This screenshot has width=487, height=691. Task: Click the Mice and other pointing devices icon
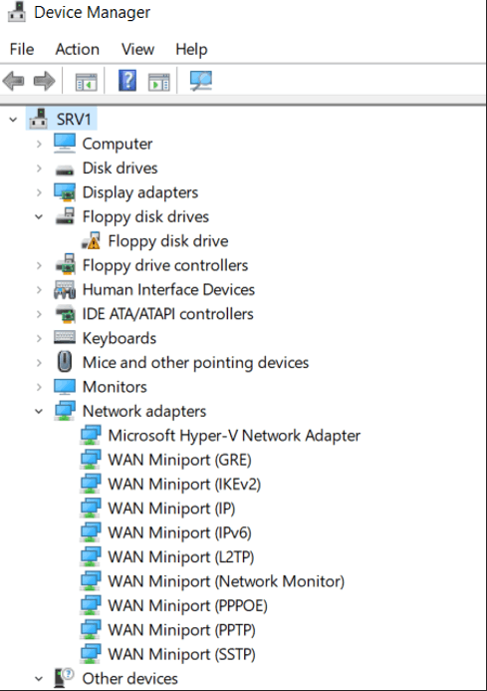click(65, 362)
